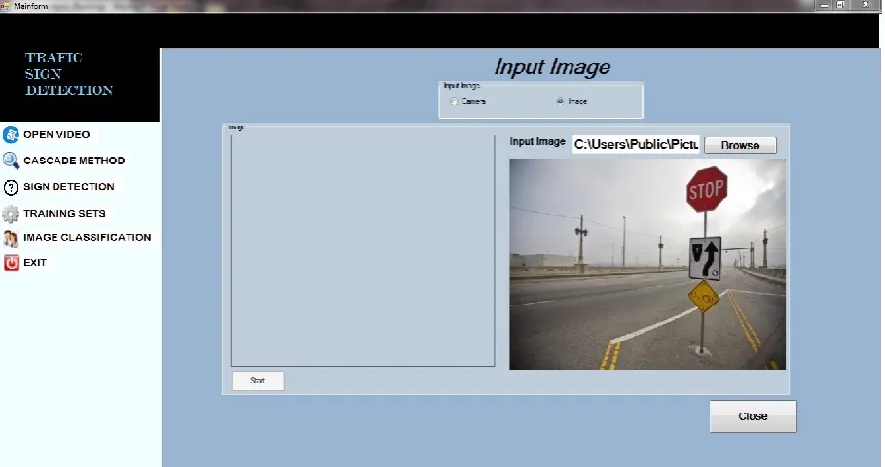Go to CASCADE METHOD in sidebar

(74, 161)
